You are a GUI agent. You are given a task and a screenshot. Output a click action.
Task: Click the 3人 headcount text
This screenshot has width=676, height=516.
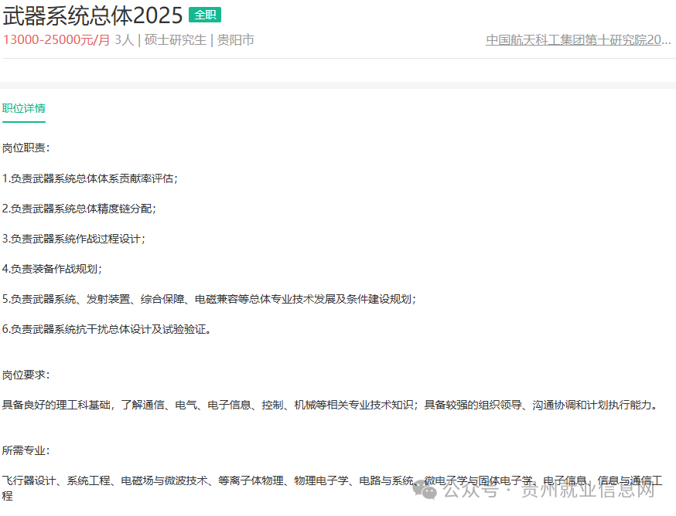pos(125,40)
